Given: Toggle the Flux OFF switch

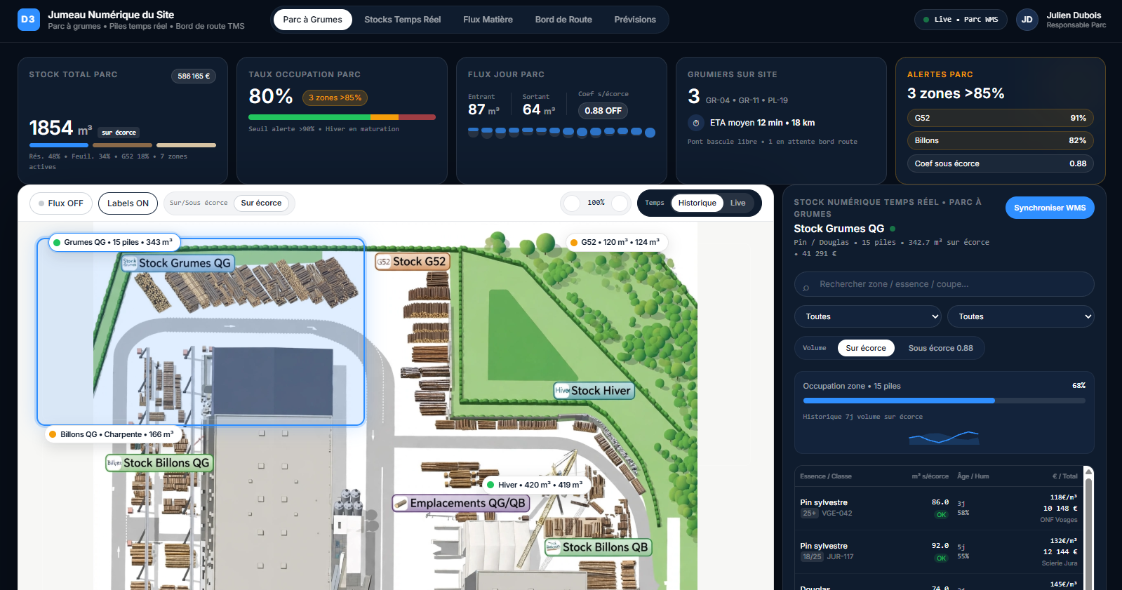Looking at the screenshot, I should click(61, 203).
